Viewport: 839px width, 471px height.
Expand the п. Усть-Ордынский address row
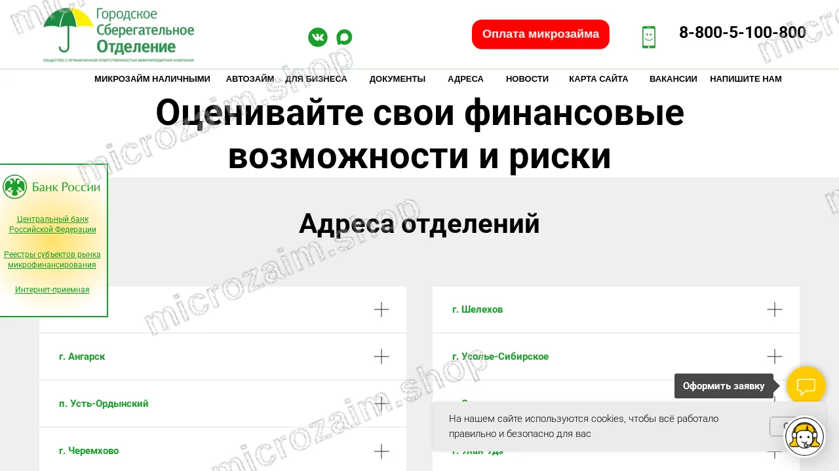(223, 404)
